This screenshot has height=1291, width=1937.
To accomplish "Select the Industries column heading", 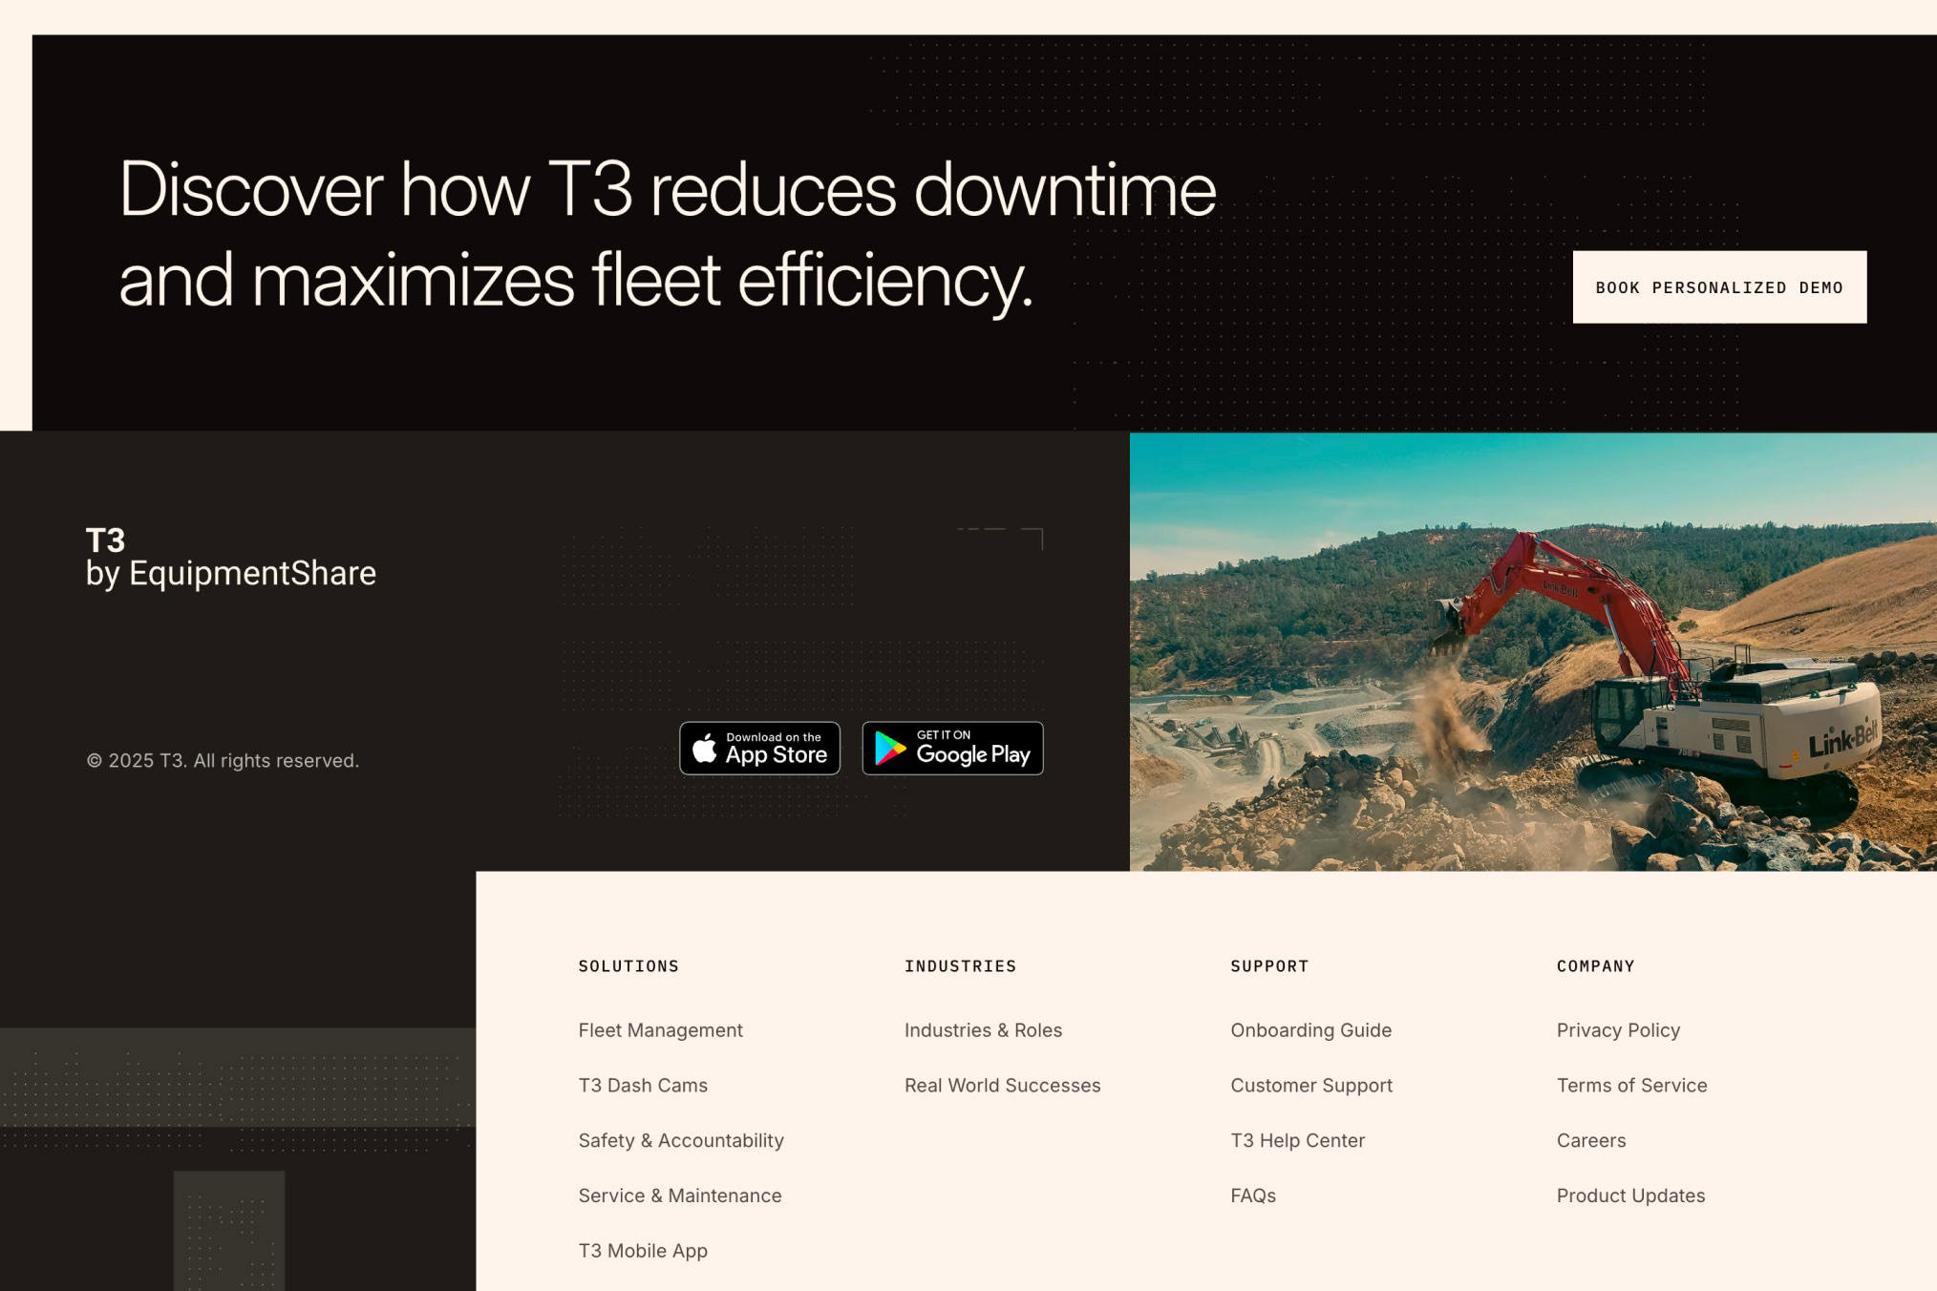I will (x=960, y=966).
